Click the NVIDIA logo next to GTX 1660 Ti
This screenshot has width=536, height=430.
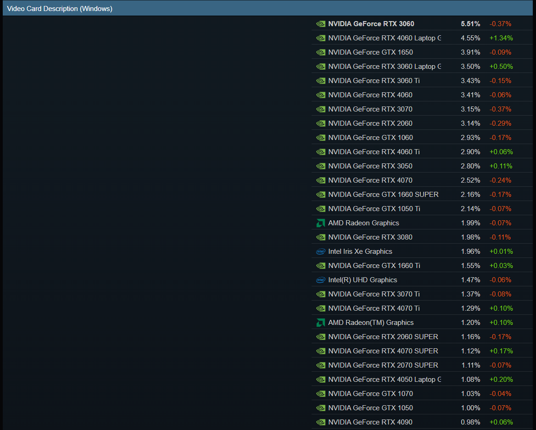coord(321,266)
